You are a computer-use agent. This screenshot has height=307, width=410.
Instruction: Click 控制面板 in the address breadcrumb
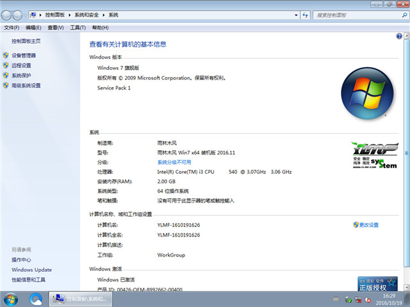click(55, 15)
